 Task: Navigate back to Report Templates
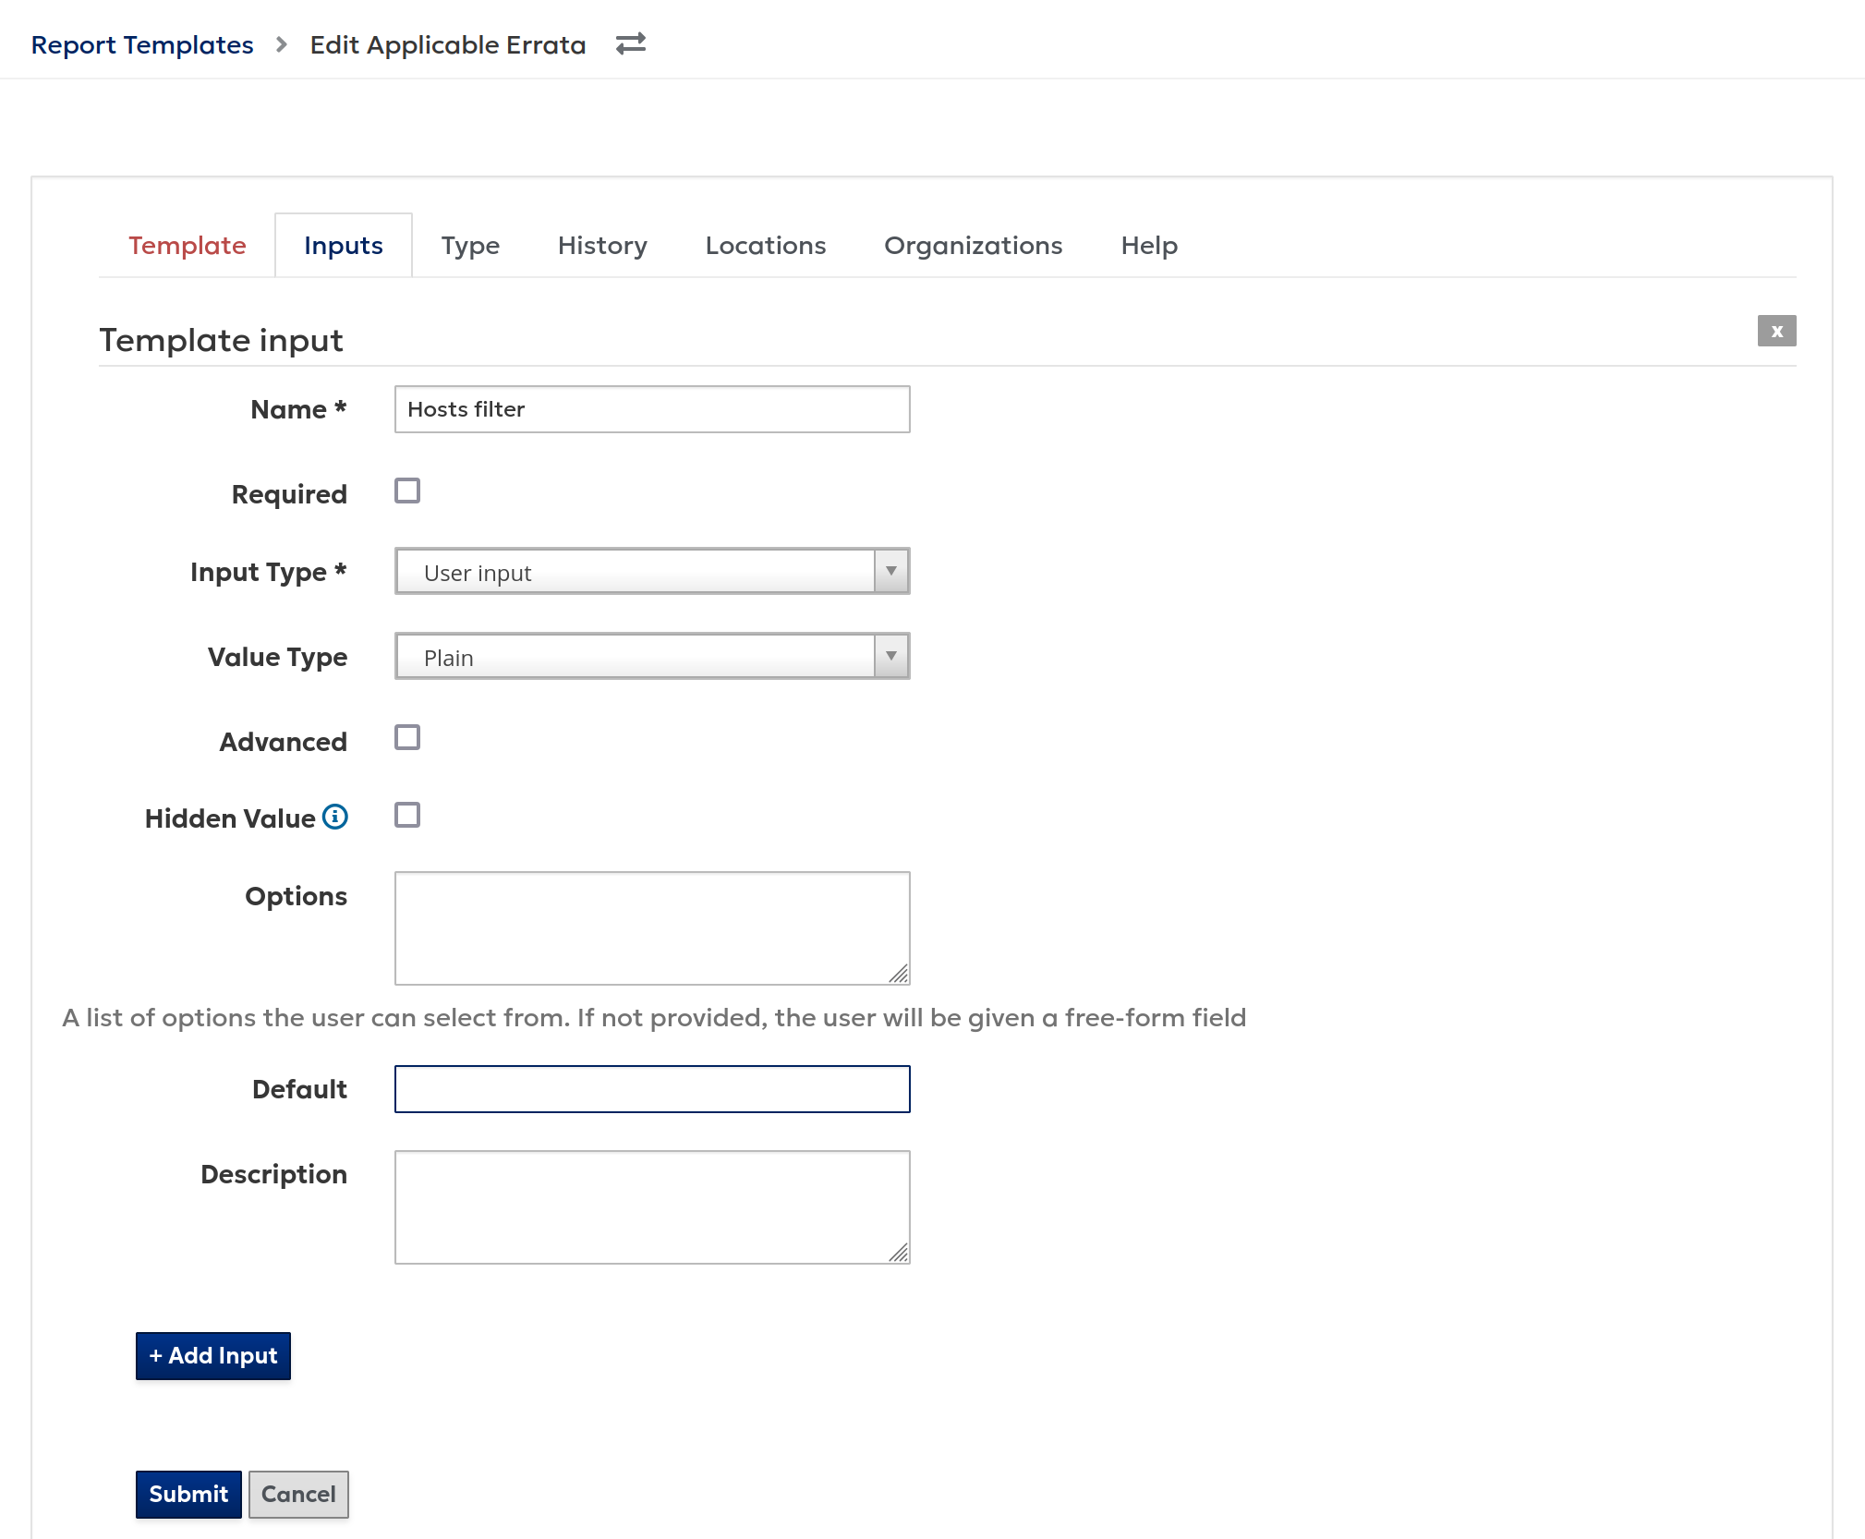coord(142,43)
